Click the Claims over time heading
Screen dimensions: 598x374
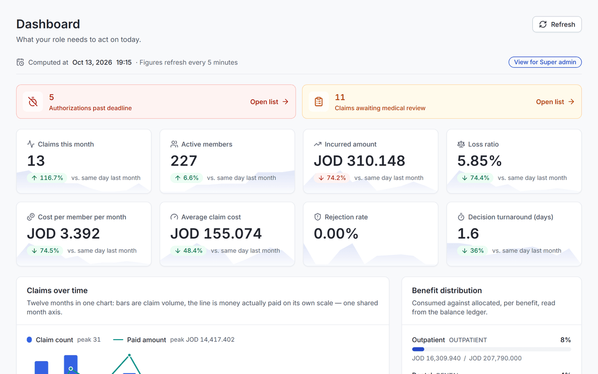(x=57, y=291)
